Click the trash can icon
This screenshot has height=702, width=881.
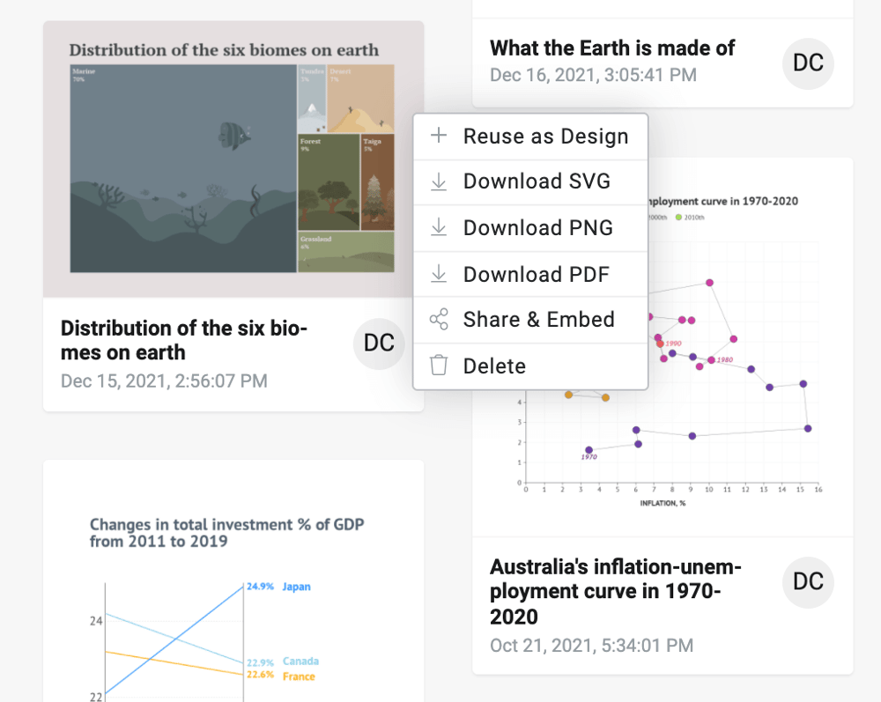coord(439,365)
